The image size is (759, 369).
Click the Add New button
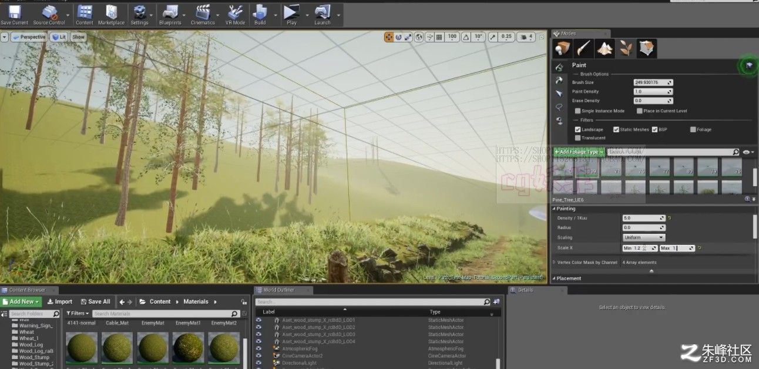tap(22, 301)
